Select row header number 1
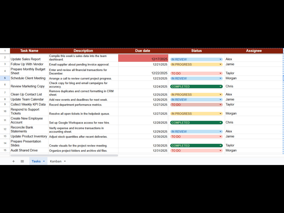The height and width of the screenshot is (213, 284). point(5,51)
